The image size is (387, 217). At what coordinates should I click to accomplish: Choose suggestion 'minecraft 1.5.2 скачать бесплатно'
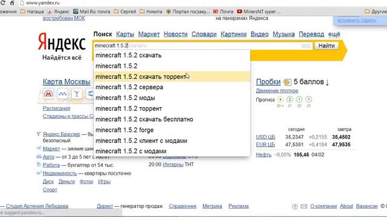[172, 119]
